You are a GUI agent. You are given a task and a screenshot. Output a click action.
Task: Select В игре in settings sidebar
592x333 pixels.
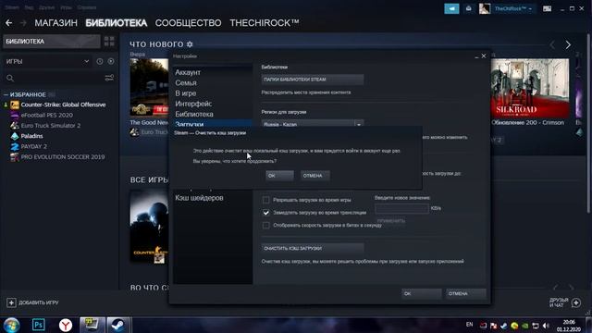[x=185, y=93]
